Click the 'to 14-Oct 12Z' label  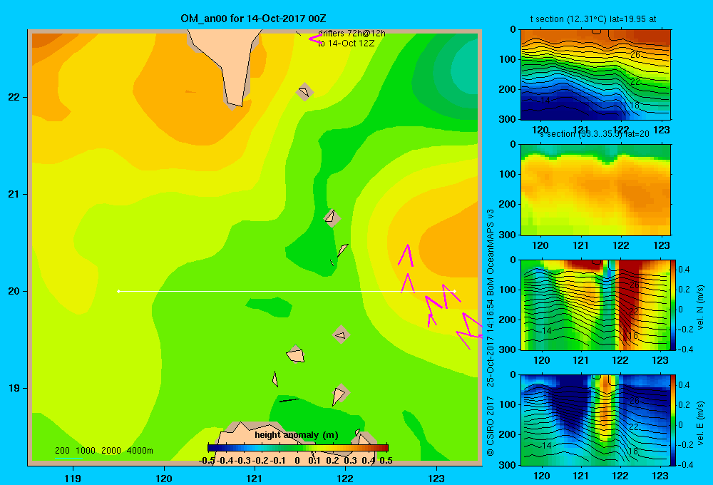pyautogui.click(x=347, y=44)
